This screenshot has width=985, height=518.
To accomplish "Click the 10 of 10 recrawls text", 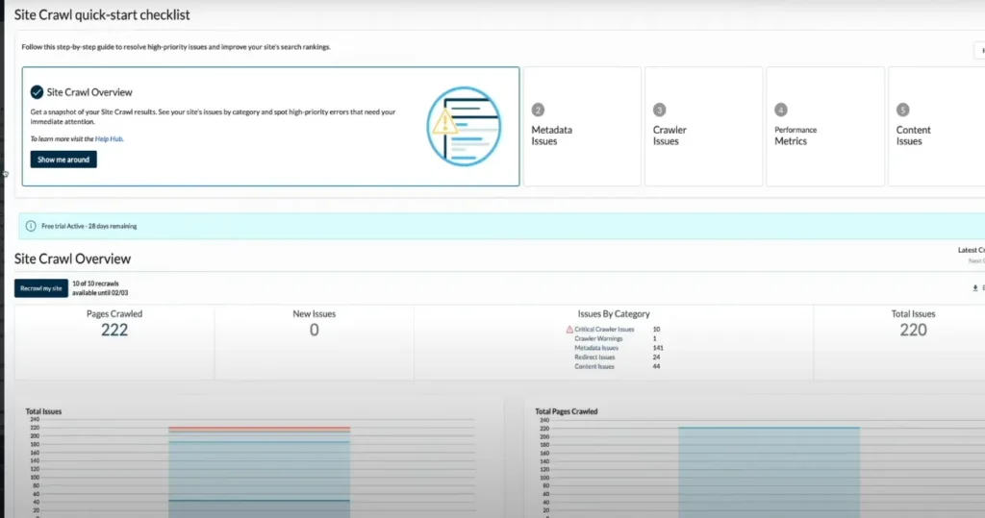I will pyautogui.click(x=95, y=284).
